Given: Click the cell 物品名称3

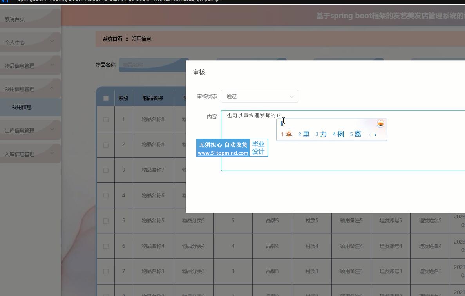Looking at the screenshot, I should [x=153, y=271].
